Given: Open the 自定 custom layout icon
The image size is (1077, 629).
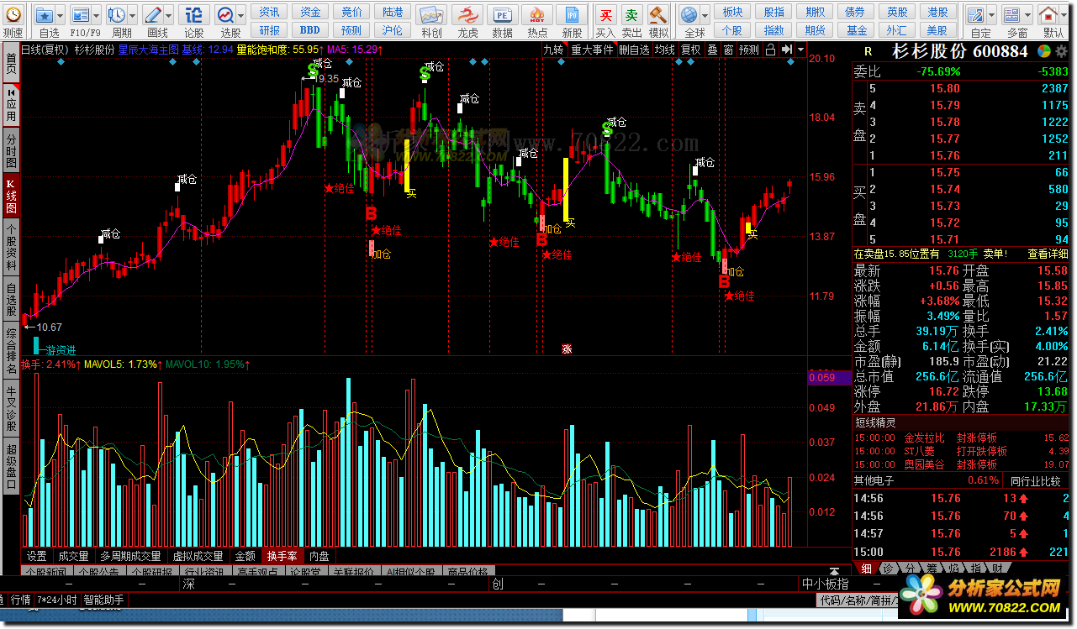Looking at the screenshot, I should (x=975, y=15).
